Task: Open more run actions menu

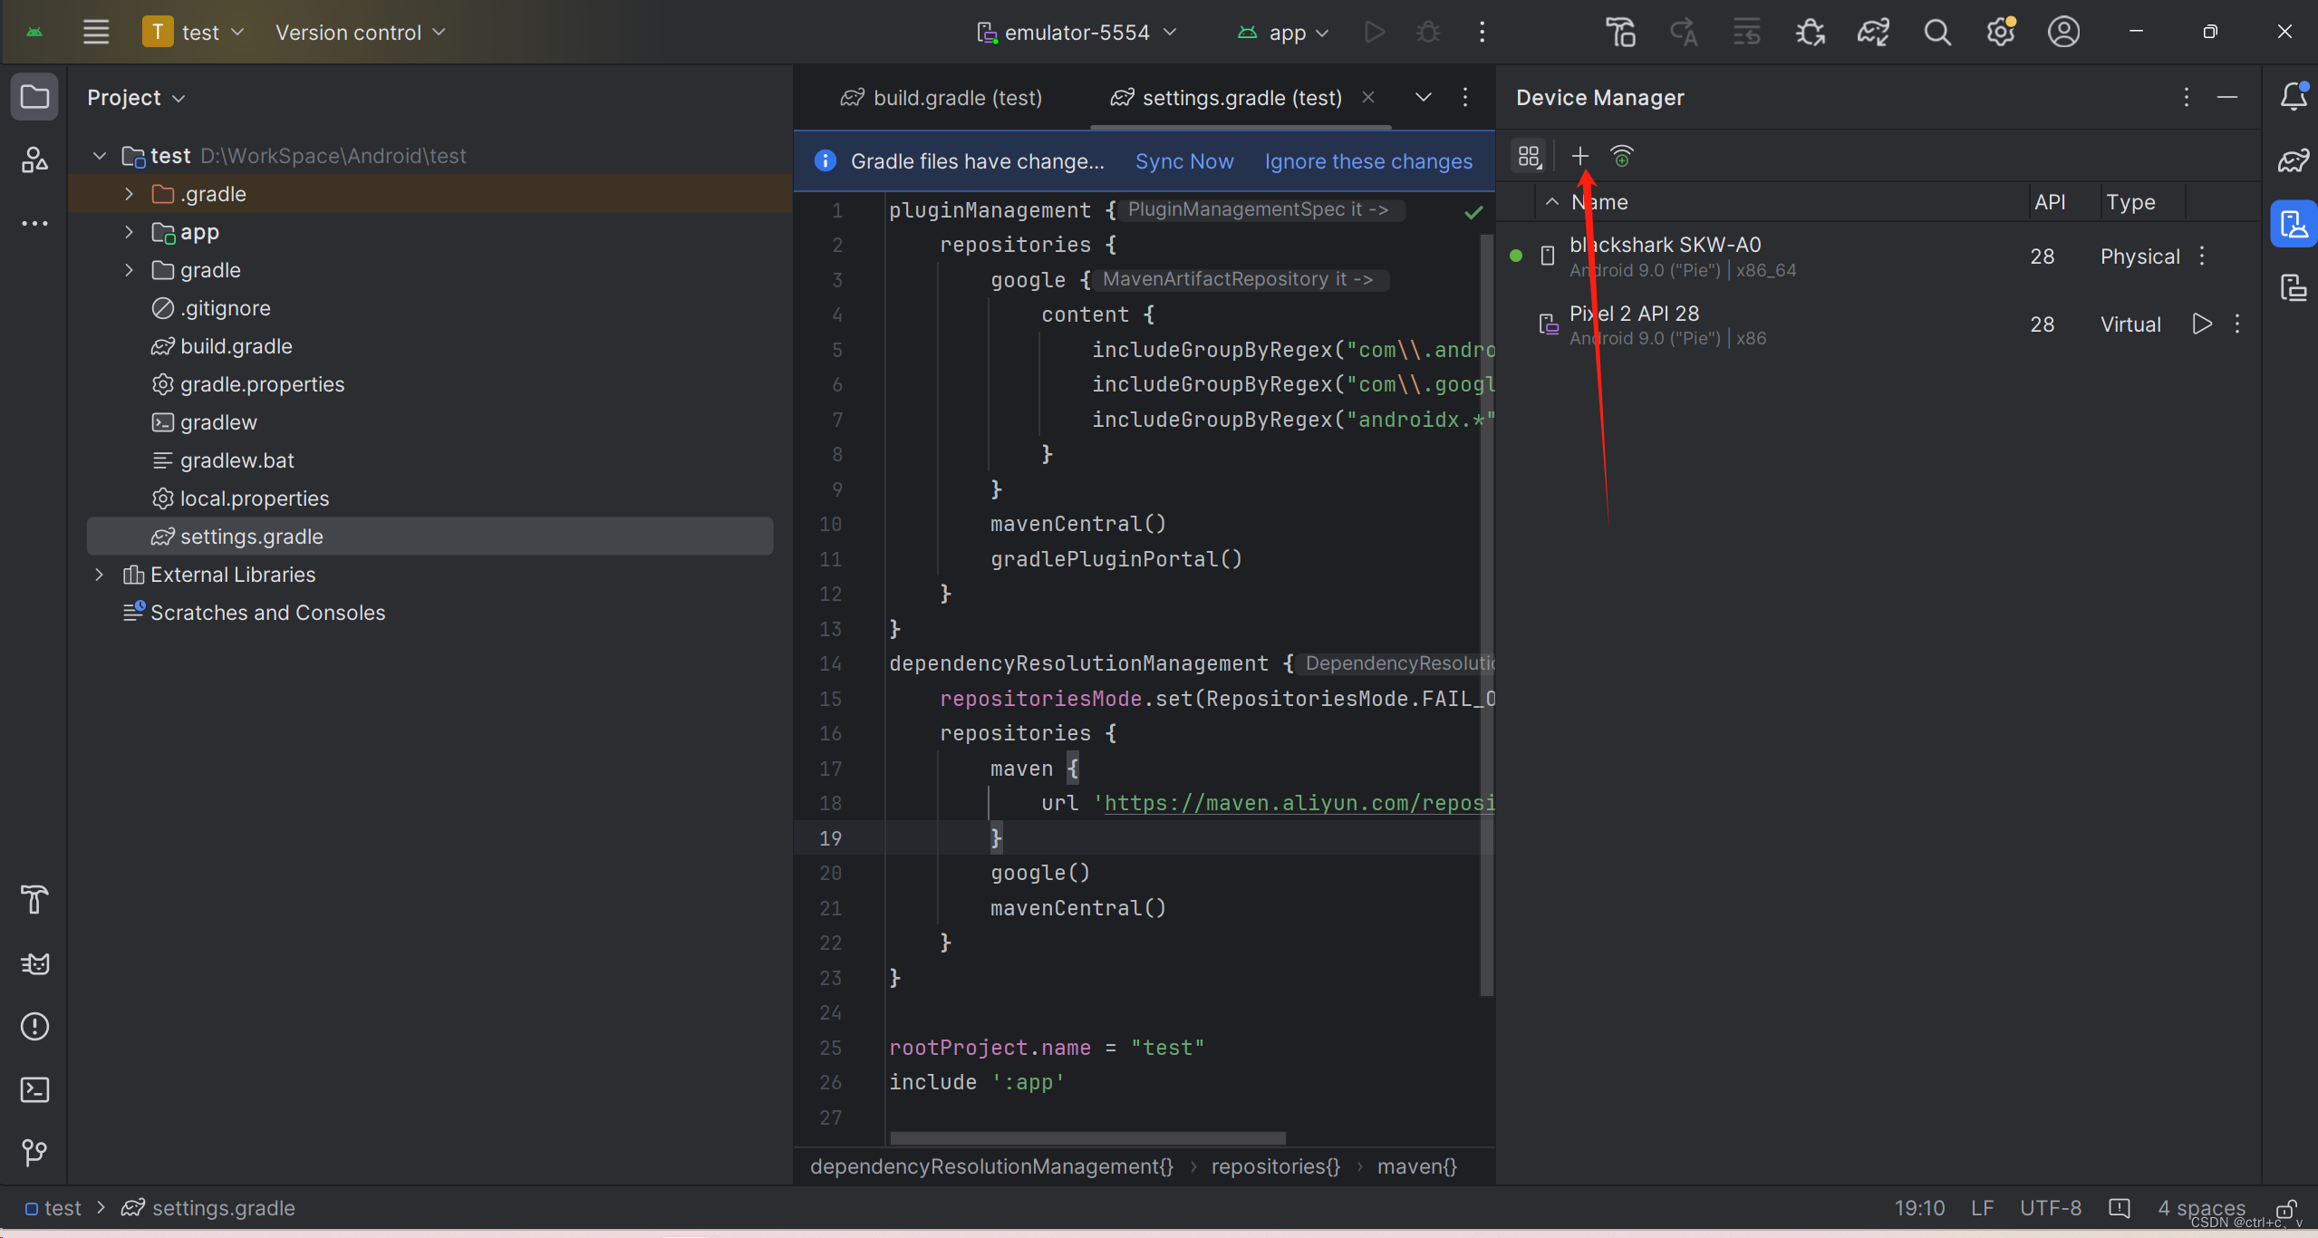Action: coord(1483,33)
